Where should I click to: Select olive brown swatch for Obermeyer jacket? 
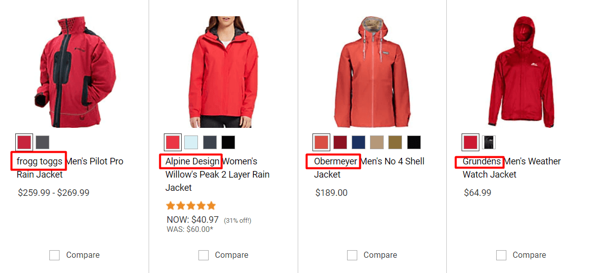(x=395, y=142)
